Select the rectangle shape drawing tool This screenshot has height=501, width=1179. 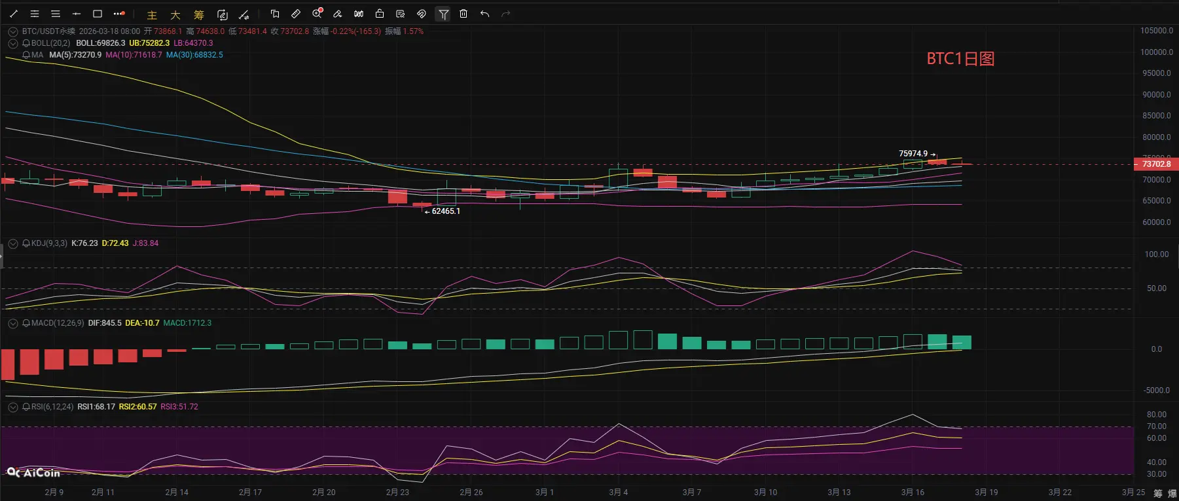98,14
